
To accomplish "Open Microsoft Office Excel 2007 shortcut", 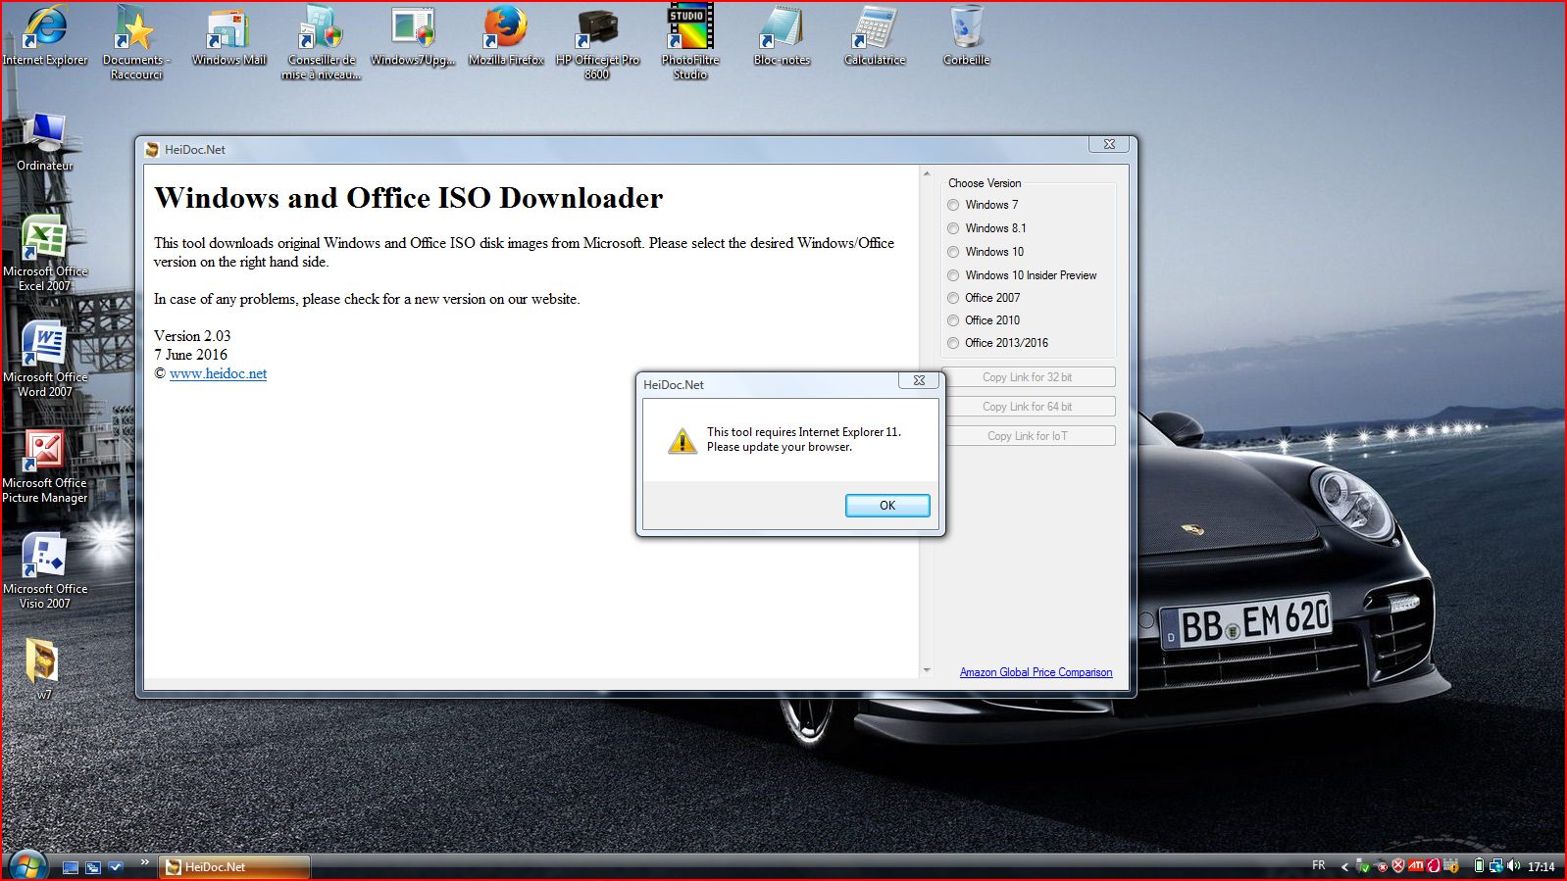I will point(44,242).
